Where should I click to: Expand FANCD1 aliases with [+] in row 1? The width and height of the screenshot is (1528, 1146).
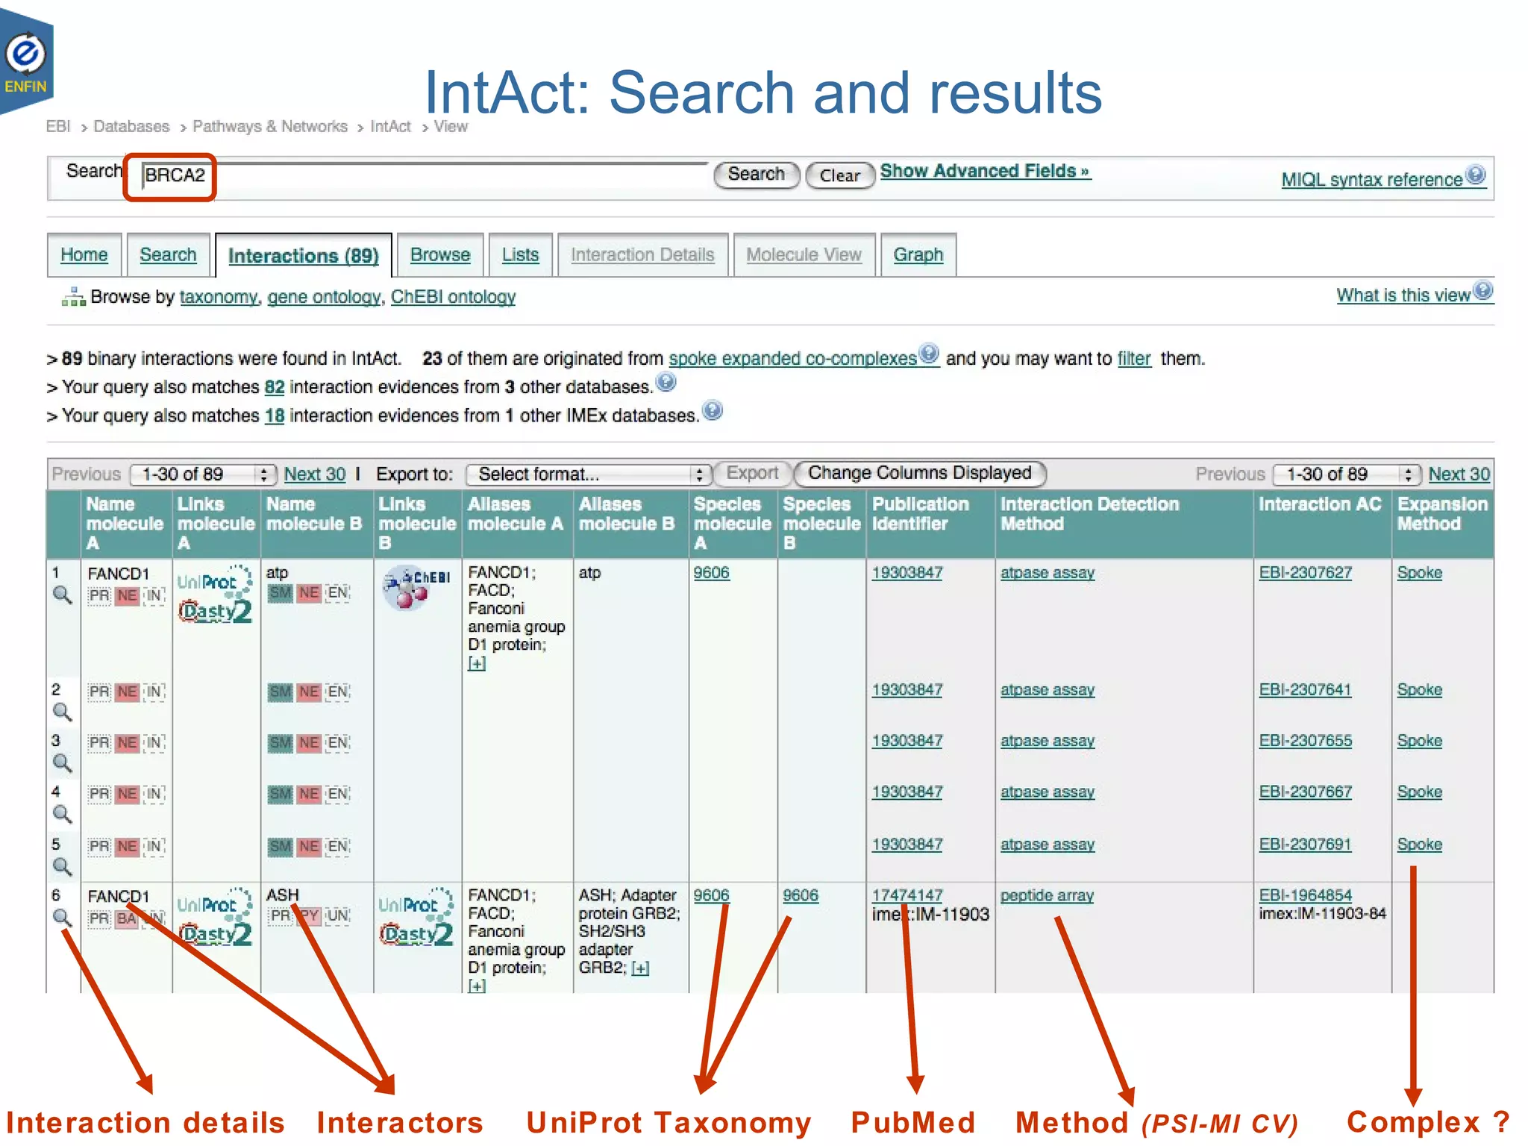(x=476, y=663)
